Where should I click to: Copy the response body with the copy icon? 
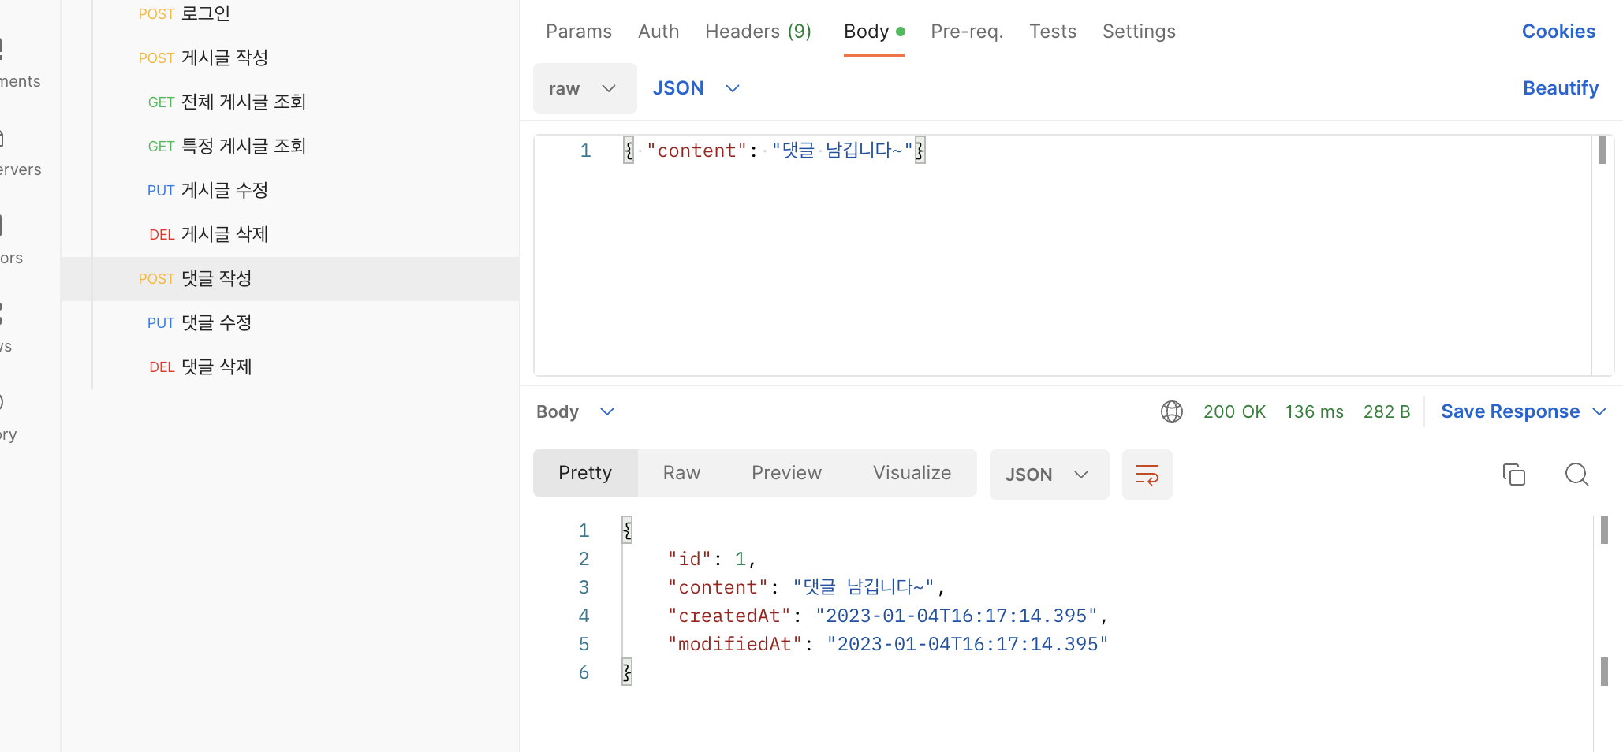tap(1513, 475)
